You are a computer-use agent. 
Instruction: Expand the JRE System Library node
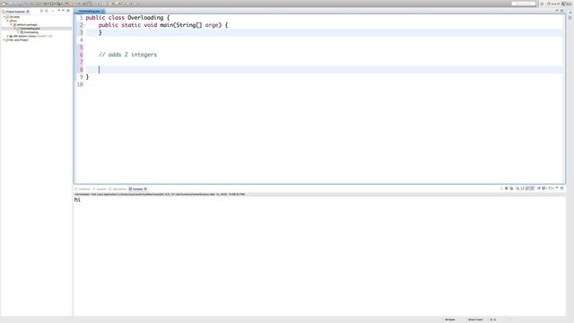[8, 36]
